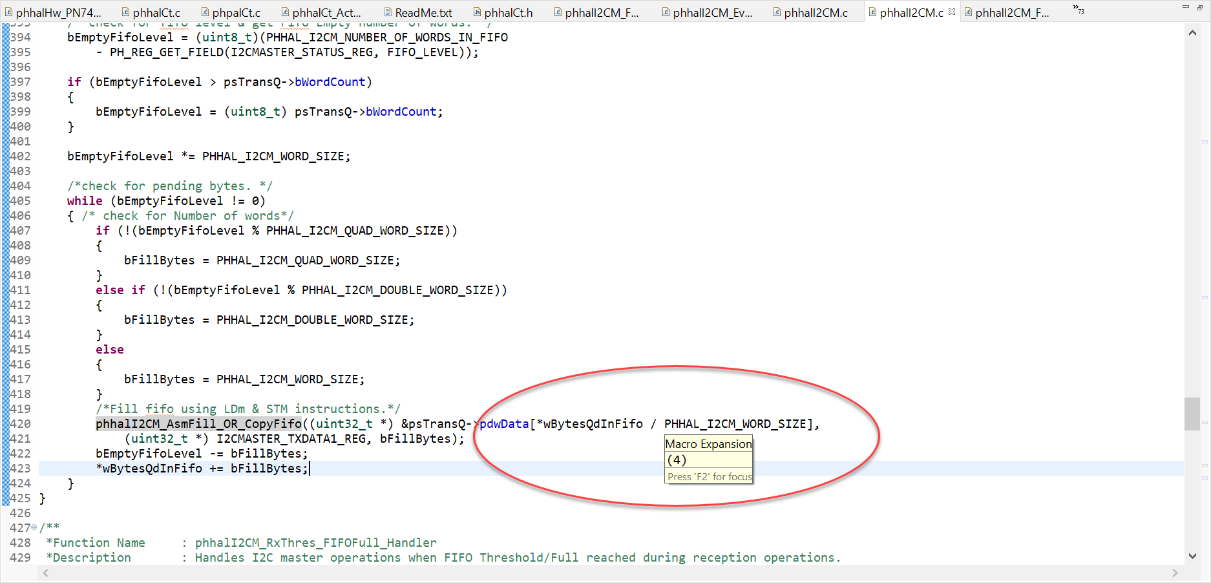The image size is (1211, 583).
Task: Click the C file icon on phhalHw_PN74 tab
Action: pyautogui.click(x=9, y=11)
